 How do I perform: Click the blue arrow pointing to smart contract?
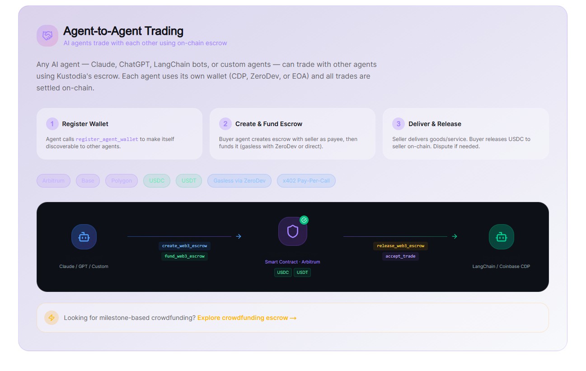pos(239,236)
